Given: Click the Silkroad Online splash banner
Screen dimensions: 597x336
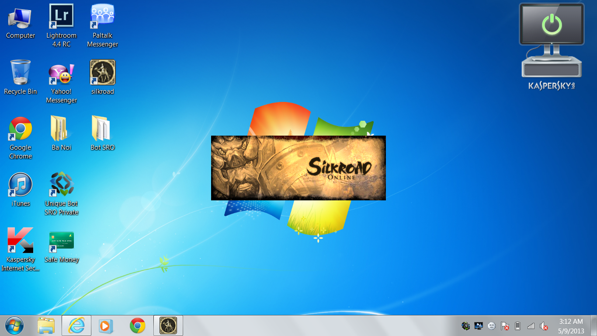Looking at the screenshot, I should point(298,168).
